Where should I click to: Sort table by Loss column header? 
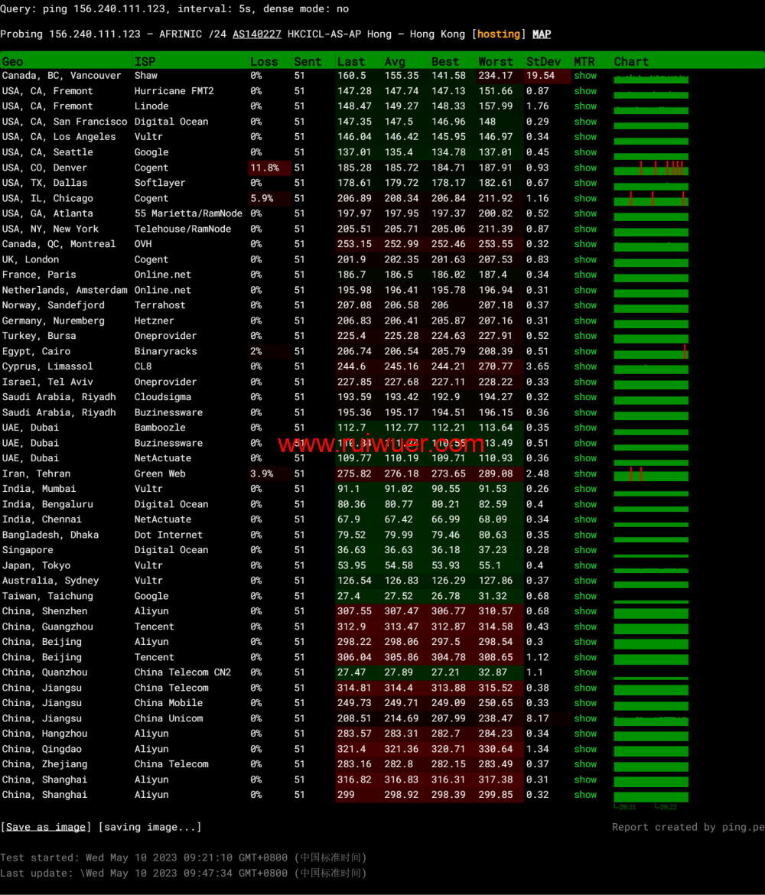click(x=264, y=61)
